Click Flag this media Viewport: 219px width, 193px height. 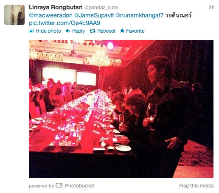click(196, 186)
